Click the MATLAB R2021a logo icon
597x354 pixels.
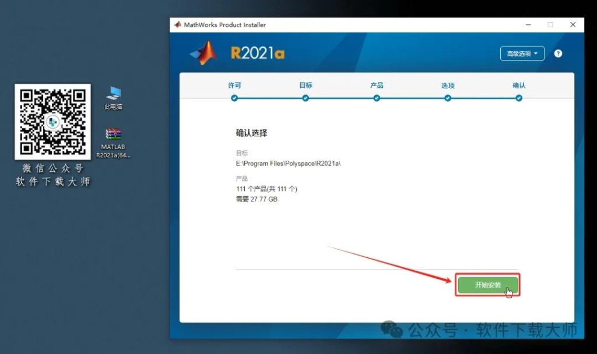point(202,52)
